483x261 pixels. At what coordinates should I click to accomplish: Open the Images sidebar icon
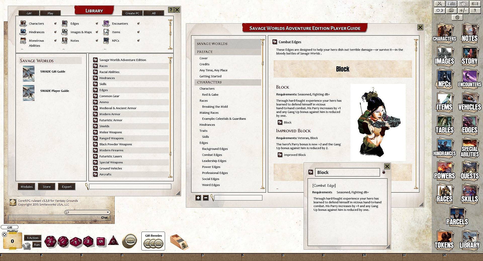(x=445, y=56)
